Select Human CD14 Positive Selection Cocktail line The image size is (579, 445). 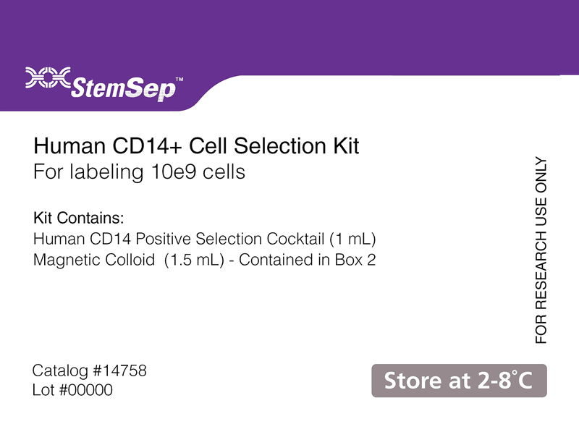coord(205,239)
